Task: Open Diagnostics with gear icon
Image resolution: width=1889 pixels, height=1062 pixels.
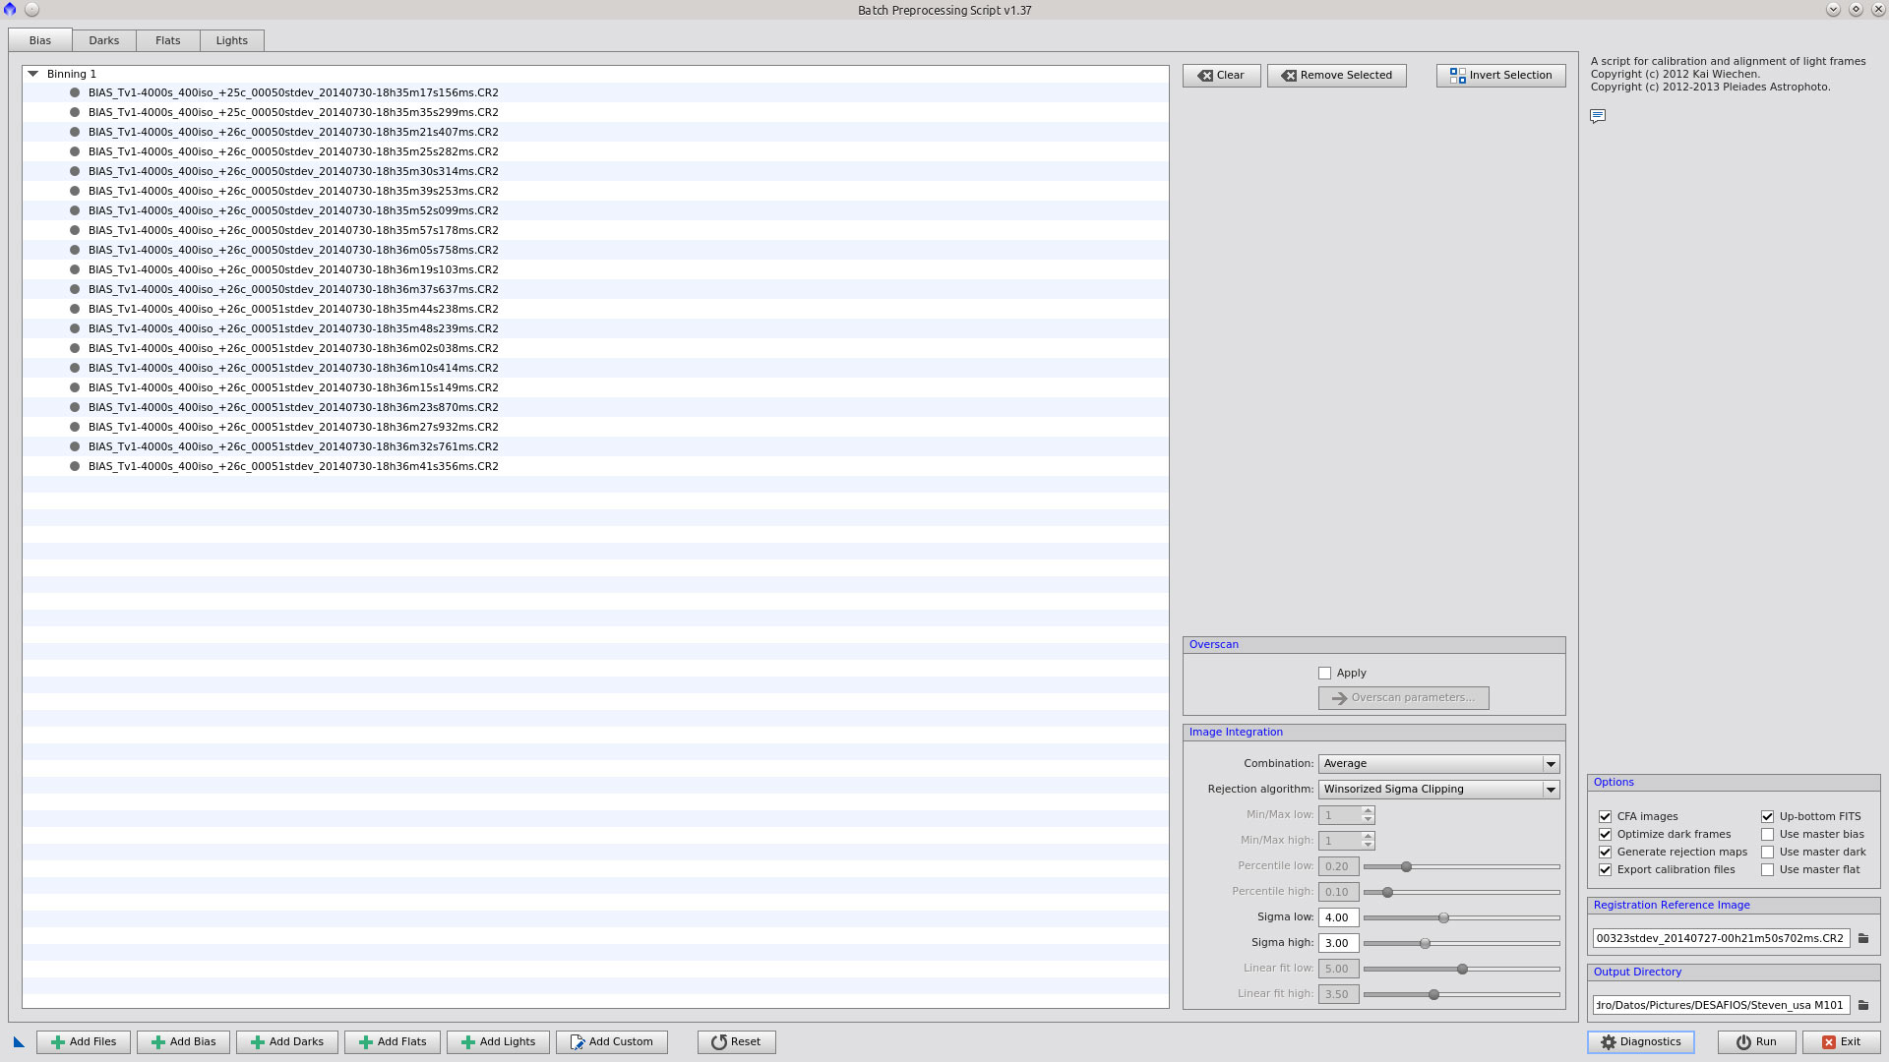Action: click(x=1640, y=1042)
